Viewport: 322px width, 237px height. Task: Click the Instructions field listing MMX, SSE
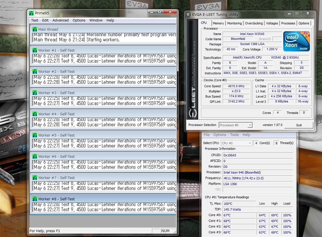pos(266,73)
